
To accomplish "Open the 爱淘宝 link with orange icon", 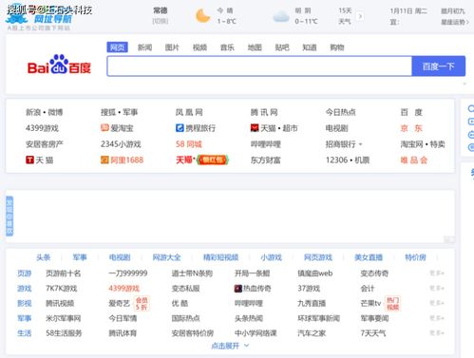I will 117,128.
